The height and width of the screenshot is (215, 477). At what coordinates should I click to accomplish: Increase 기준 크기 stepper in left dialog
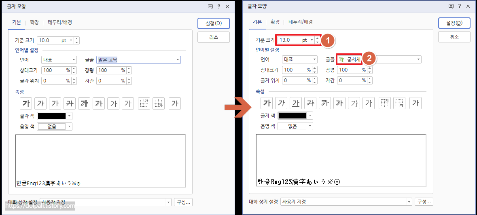click(76, 38)
